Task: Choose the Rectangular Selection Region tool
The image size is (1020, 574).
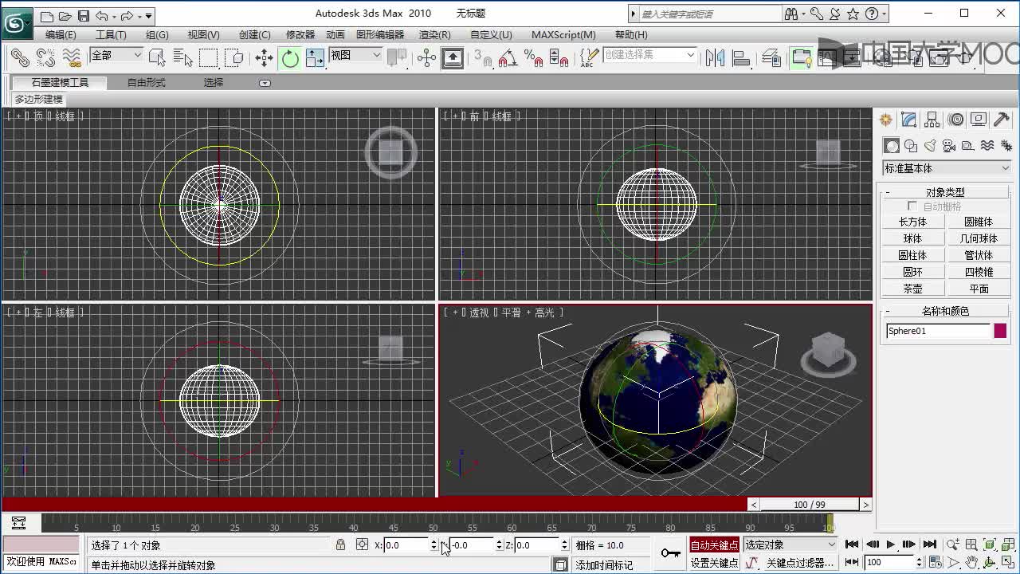Action: click(x=208, y=57)
